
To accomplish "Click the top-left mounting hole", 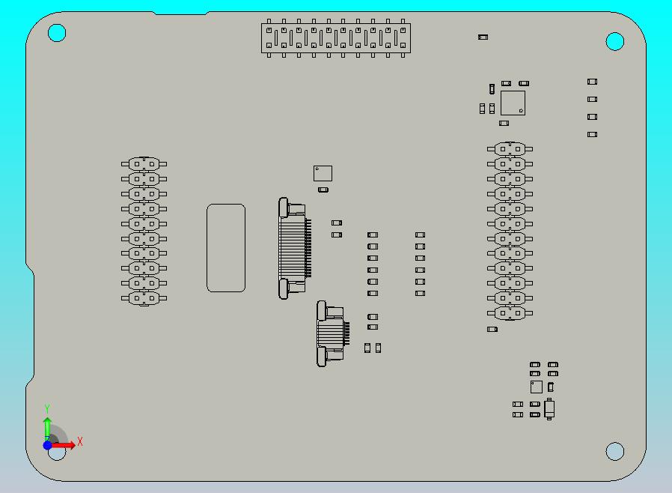I will [57, 32].
